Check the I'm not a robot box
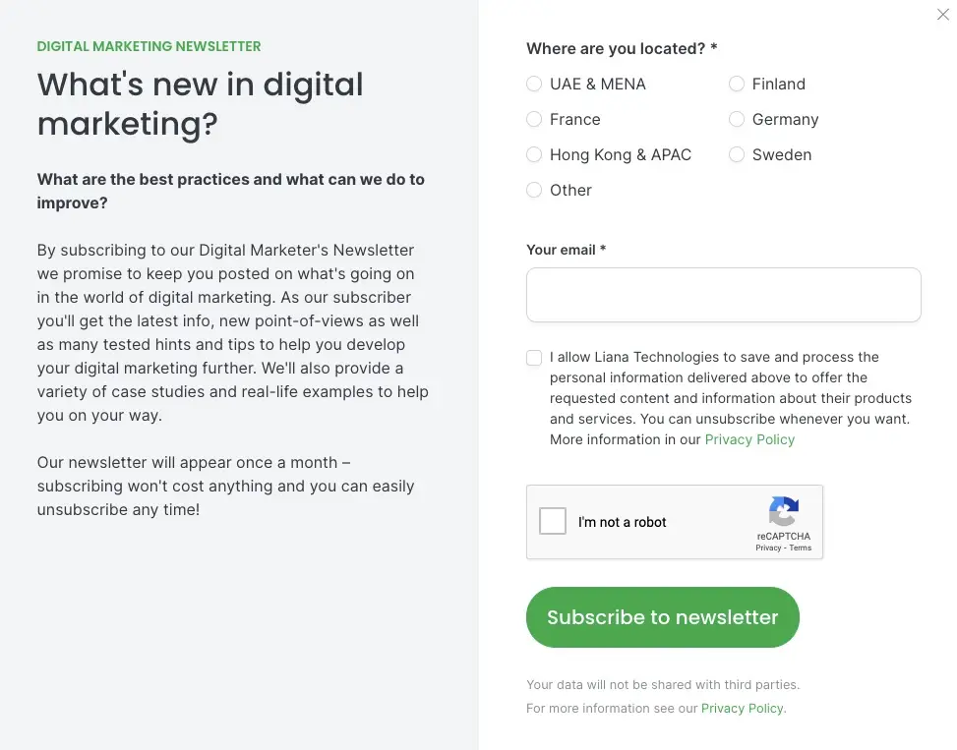Viewport: 957px width, 750px height. 553,521
